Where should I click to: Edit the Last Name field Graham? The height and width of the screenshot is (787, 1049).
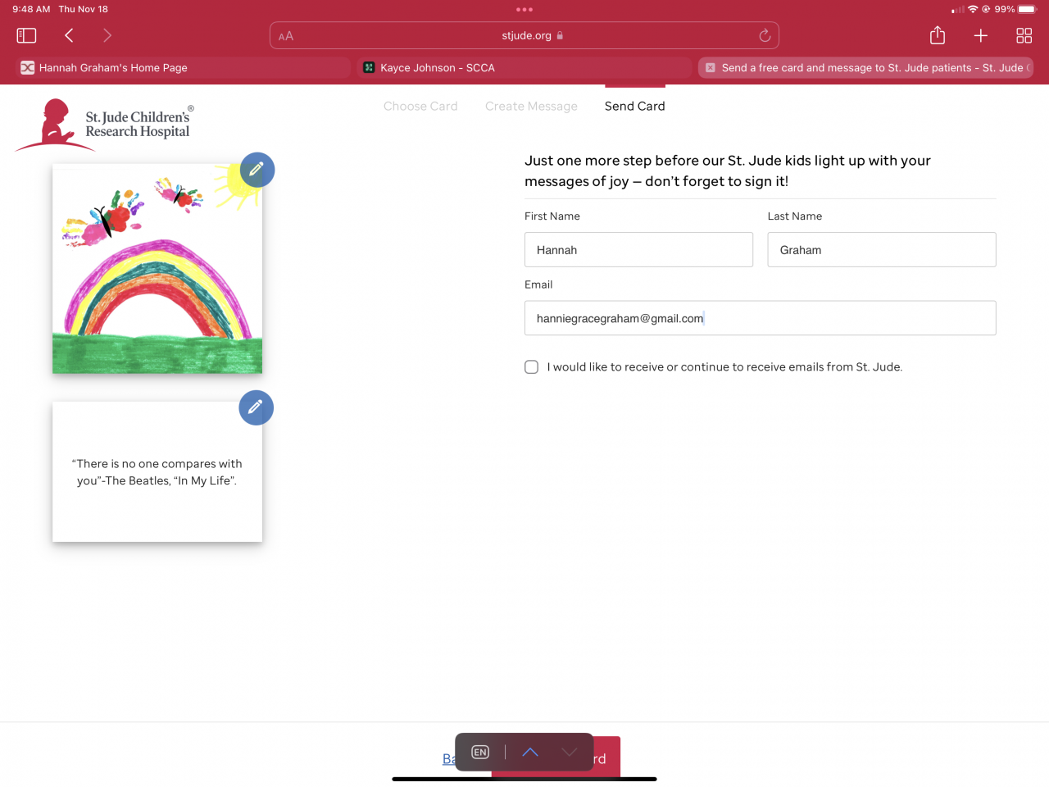click(x=882, y=249)
